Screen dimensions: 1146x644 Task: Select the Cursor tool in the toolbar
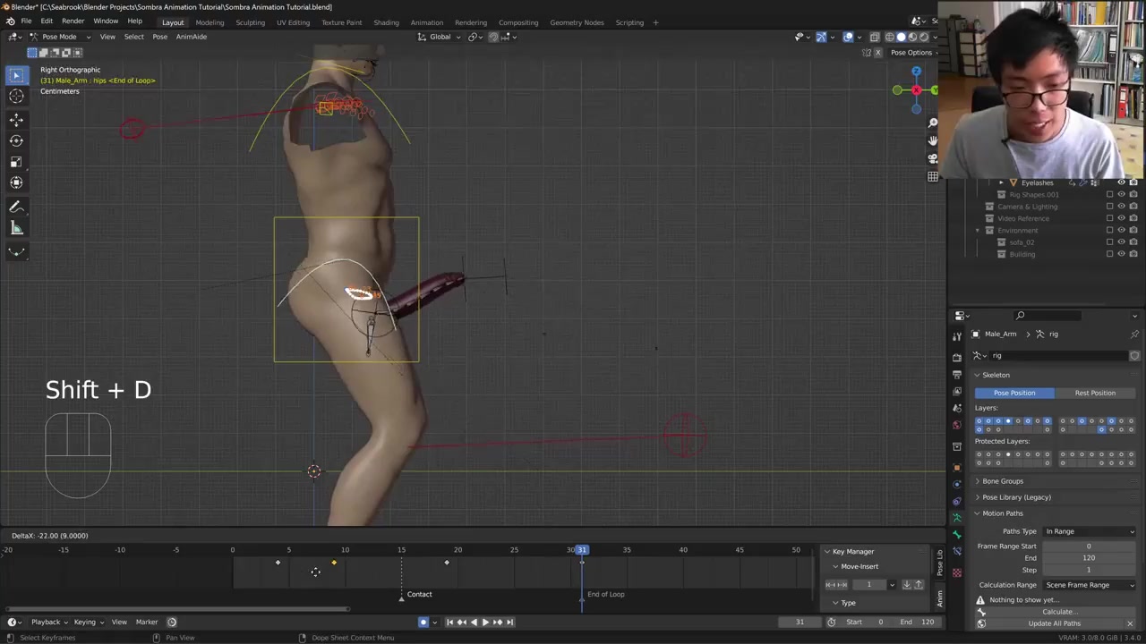(x=16, y=97)
